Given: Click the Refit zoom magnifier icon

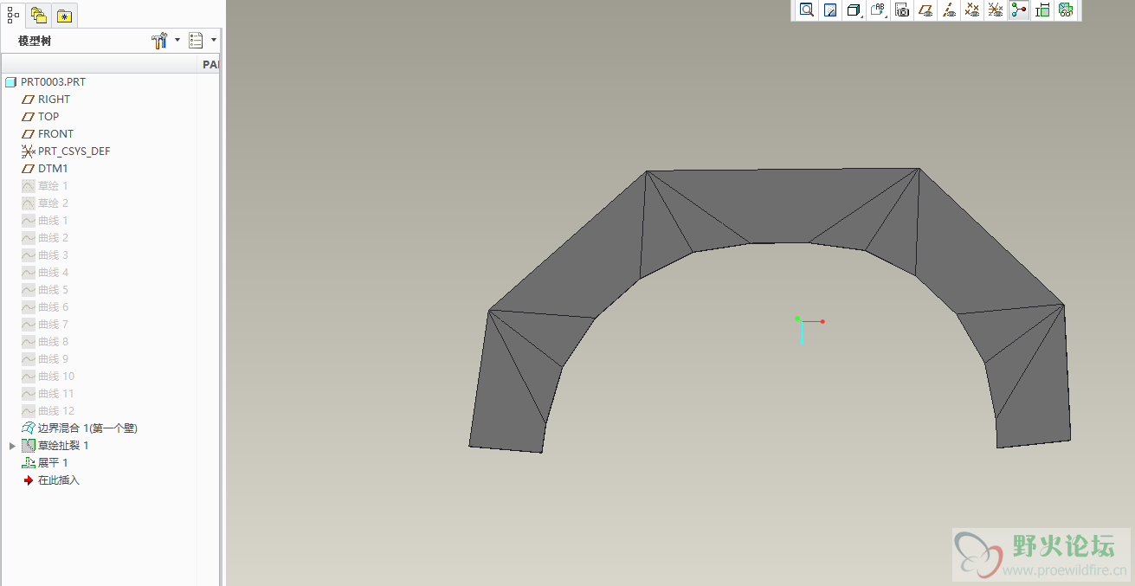Looking at the screenshot, I should (807, 10).
